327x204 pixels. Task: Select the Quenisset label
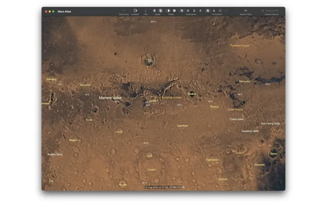[x=182, y=126]
